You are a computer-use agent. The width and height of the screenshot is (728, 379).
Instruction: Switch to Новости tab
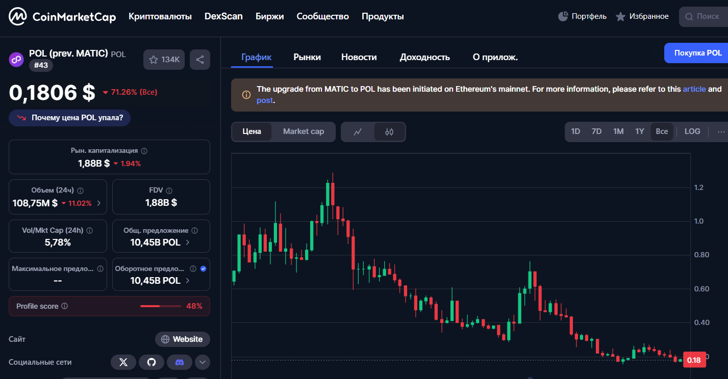pos(359,57)
